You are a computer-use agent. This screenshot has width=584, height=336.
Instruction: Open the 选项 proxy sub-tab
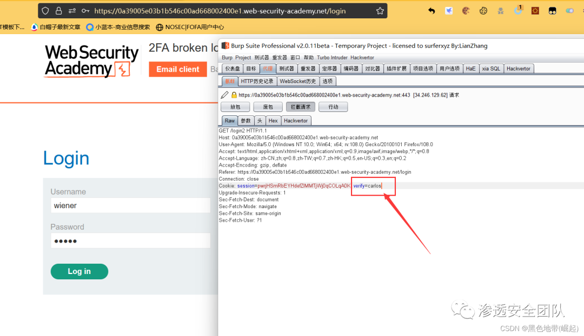click(x=327, y=81)
